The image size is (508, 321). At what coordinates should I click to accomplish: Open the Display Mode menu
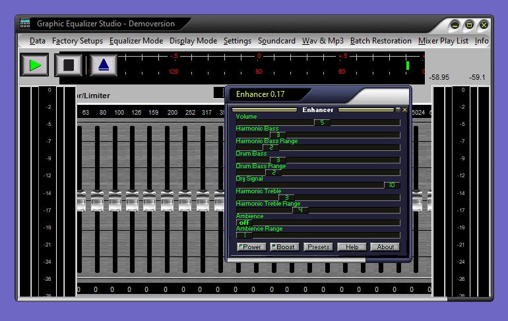(x=193, y=41)
